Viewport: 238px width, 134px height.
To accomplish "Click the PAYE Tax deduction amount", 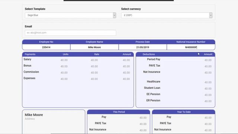I will (x=208, y=66).
